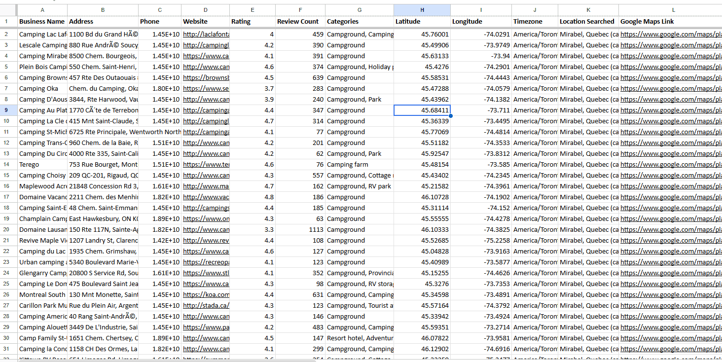
Task: Open the koa.com website link
Action: pyautogui.click(x=206, y=295)
